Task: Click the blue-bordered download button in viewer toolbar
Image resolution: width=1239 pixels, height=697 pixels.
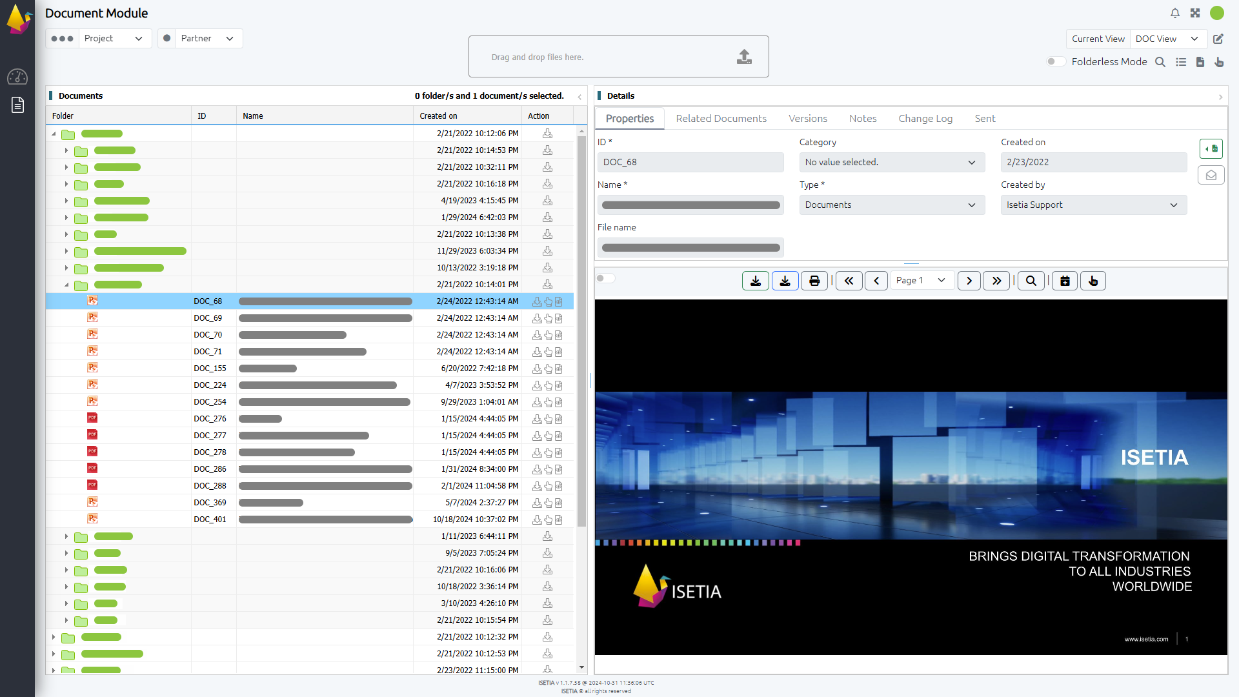Action: point(785,281)
